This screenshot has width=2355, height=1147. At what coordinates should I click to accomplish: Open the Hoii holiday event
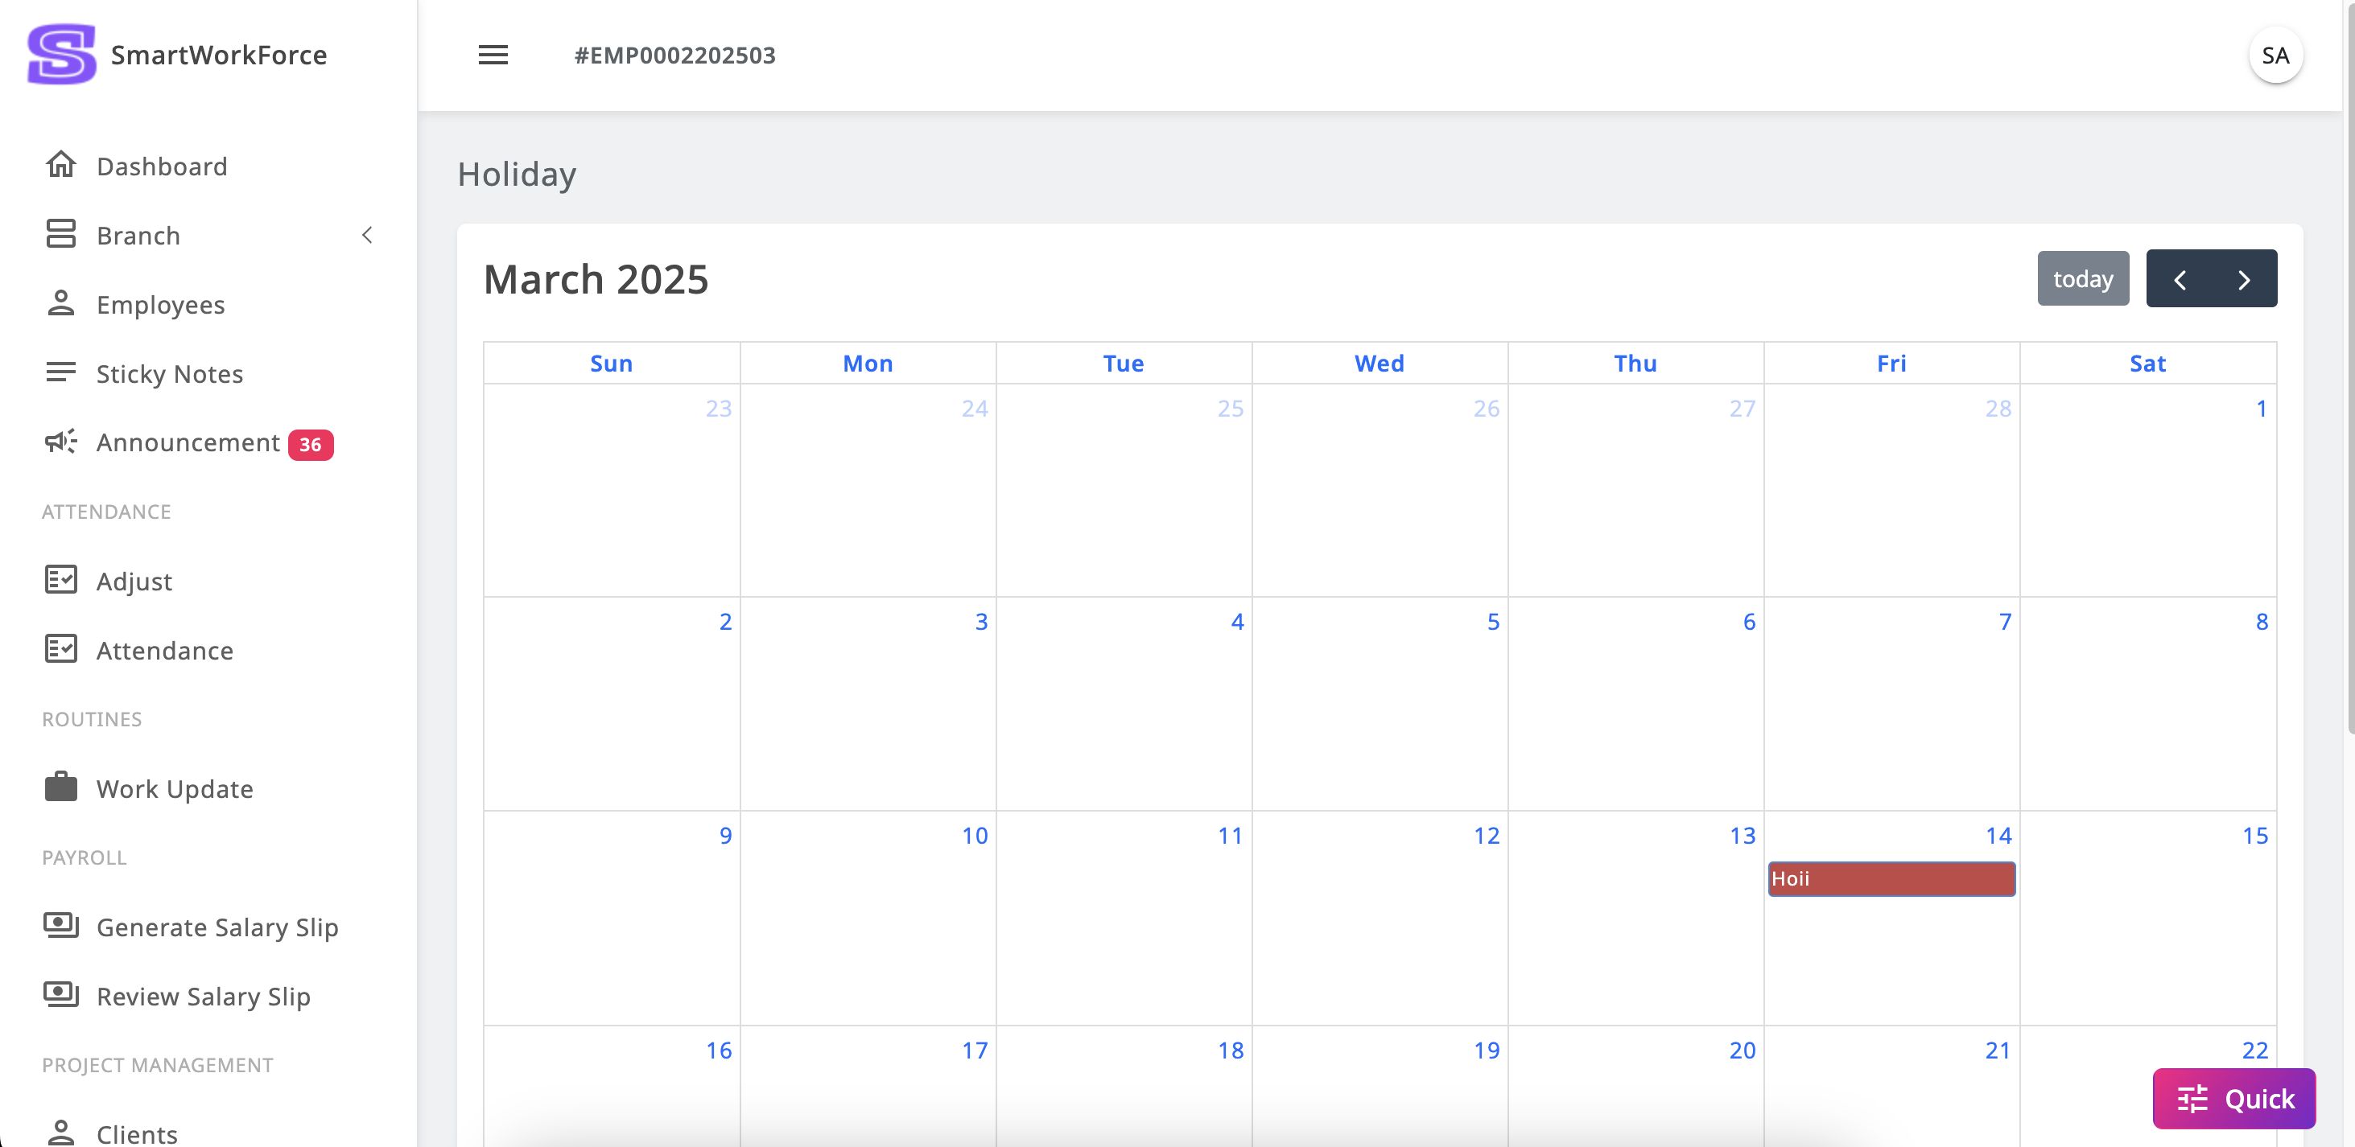[1891, 878]
